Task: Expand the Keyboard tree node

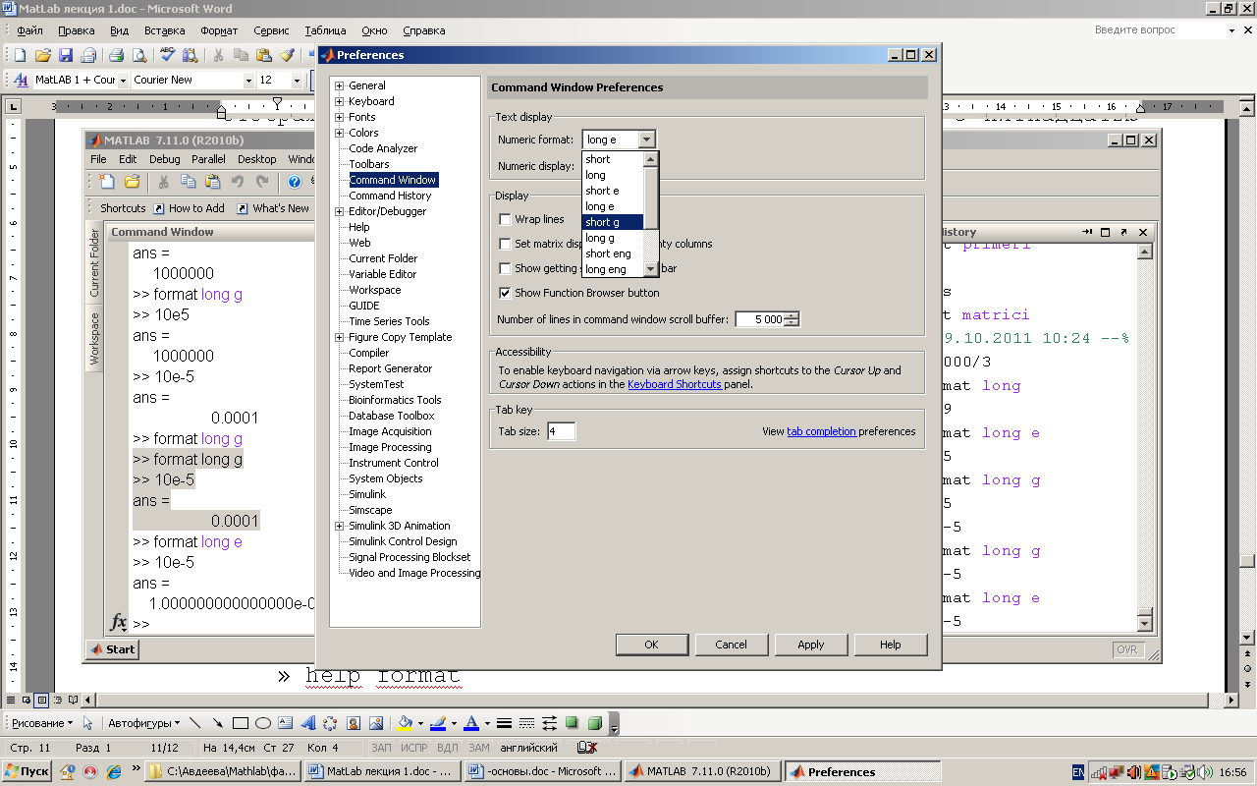Action: (340, 101)
